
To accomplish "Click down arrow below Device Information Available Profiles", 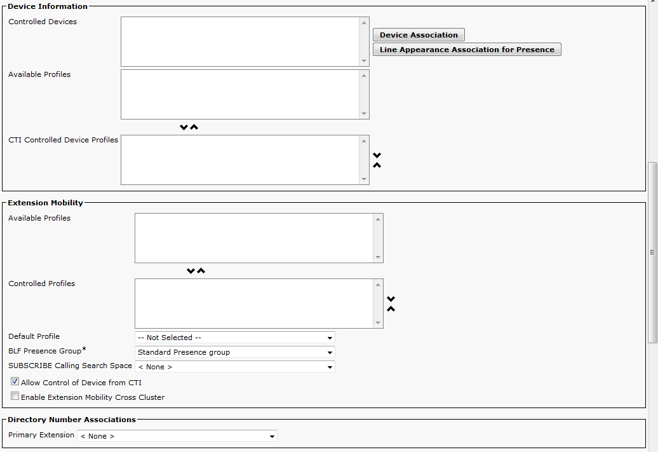I will [x=184, y=127].
